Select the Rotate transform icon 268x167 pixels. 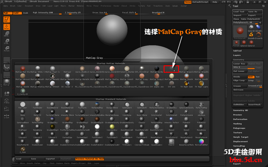coord(7,49)
